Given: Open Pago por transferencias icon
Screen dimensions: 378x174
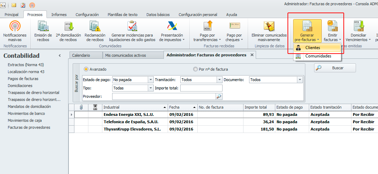Looking at the screenshot, I should click(x=208, y=26).
